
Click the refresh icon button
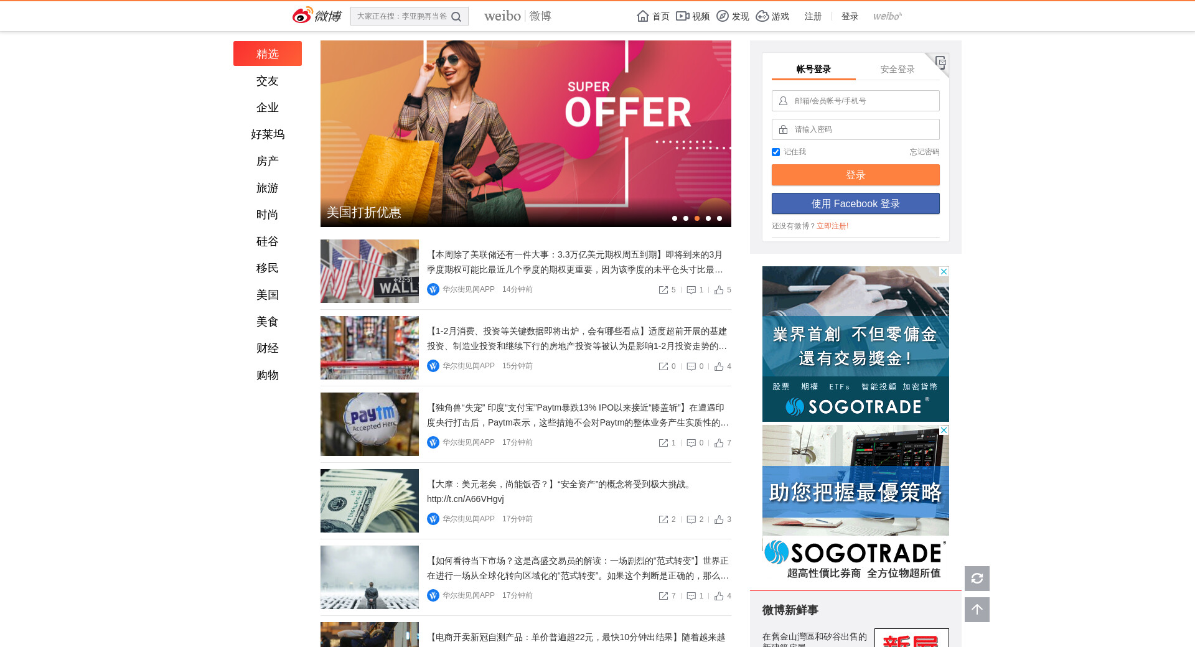point(977,579)
